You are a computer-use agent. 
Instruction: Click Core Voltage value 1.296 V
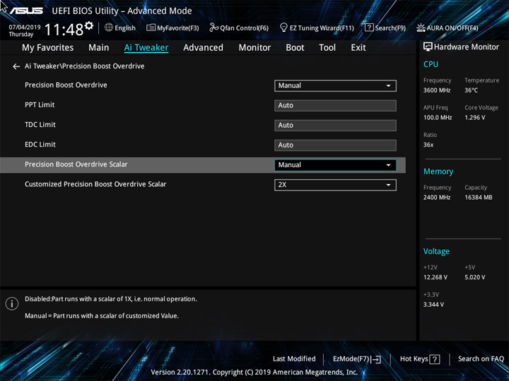474,118
